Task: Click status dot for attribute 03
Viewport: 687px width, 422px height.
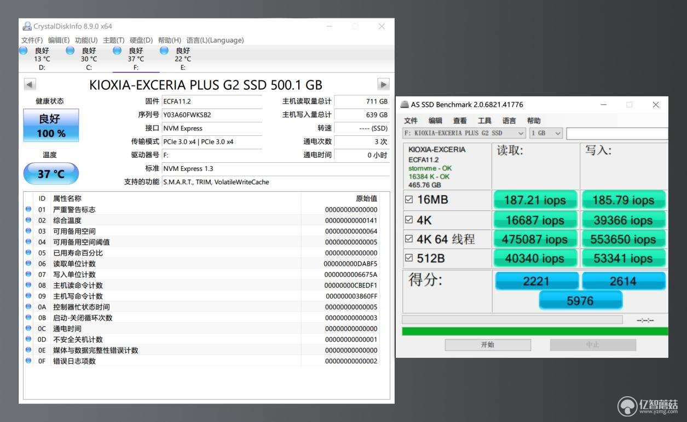Action: (x=28, y=231)
